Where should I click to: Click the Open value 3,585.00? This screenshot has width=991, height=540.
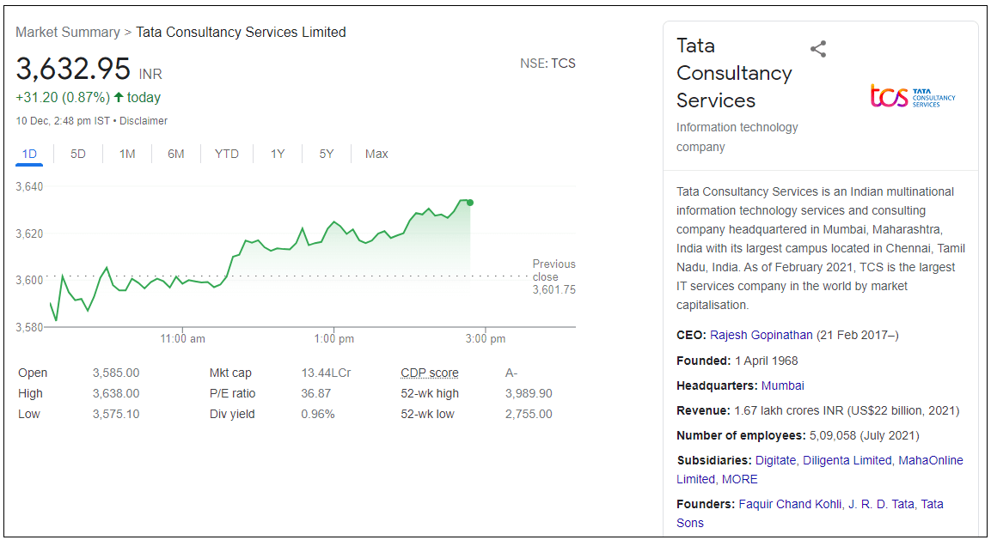pyautogui.click(x=116, y=373)
